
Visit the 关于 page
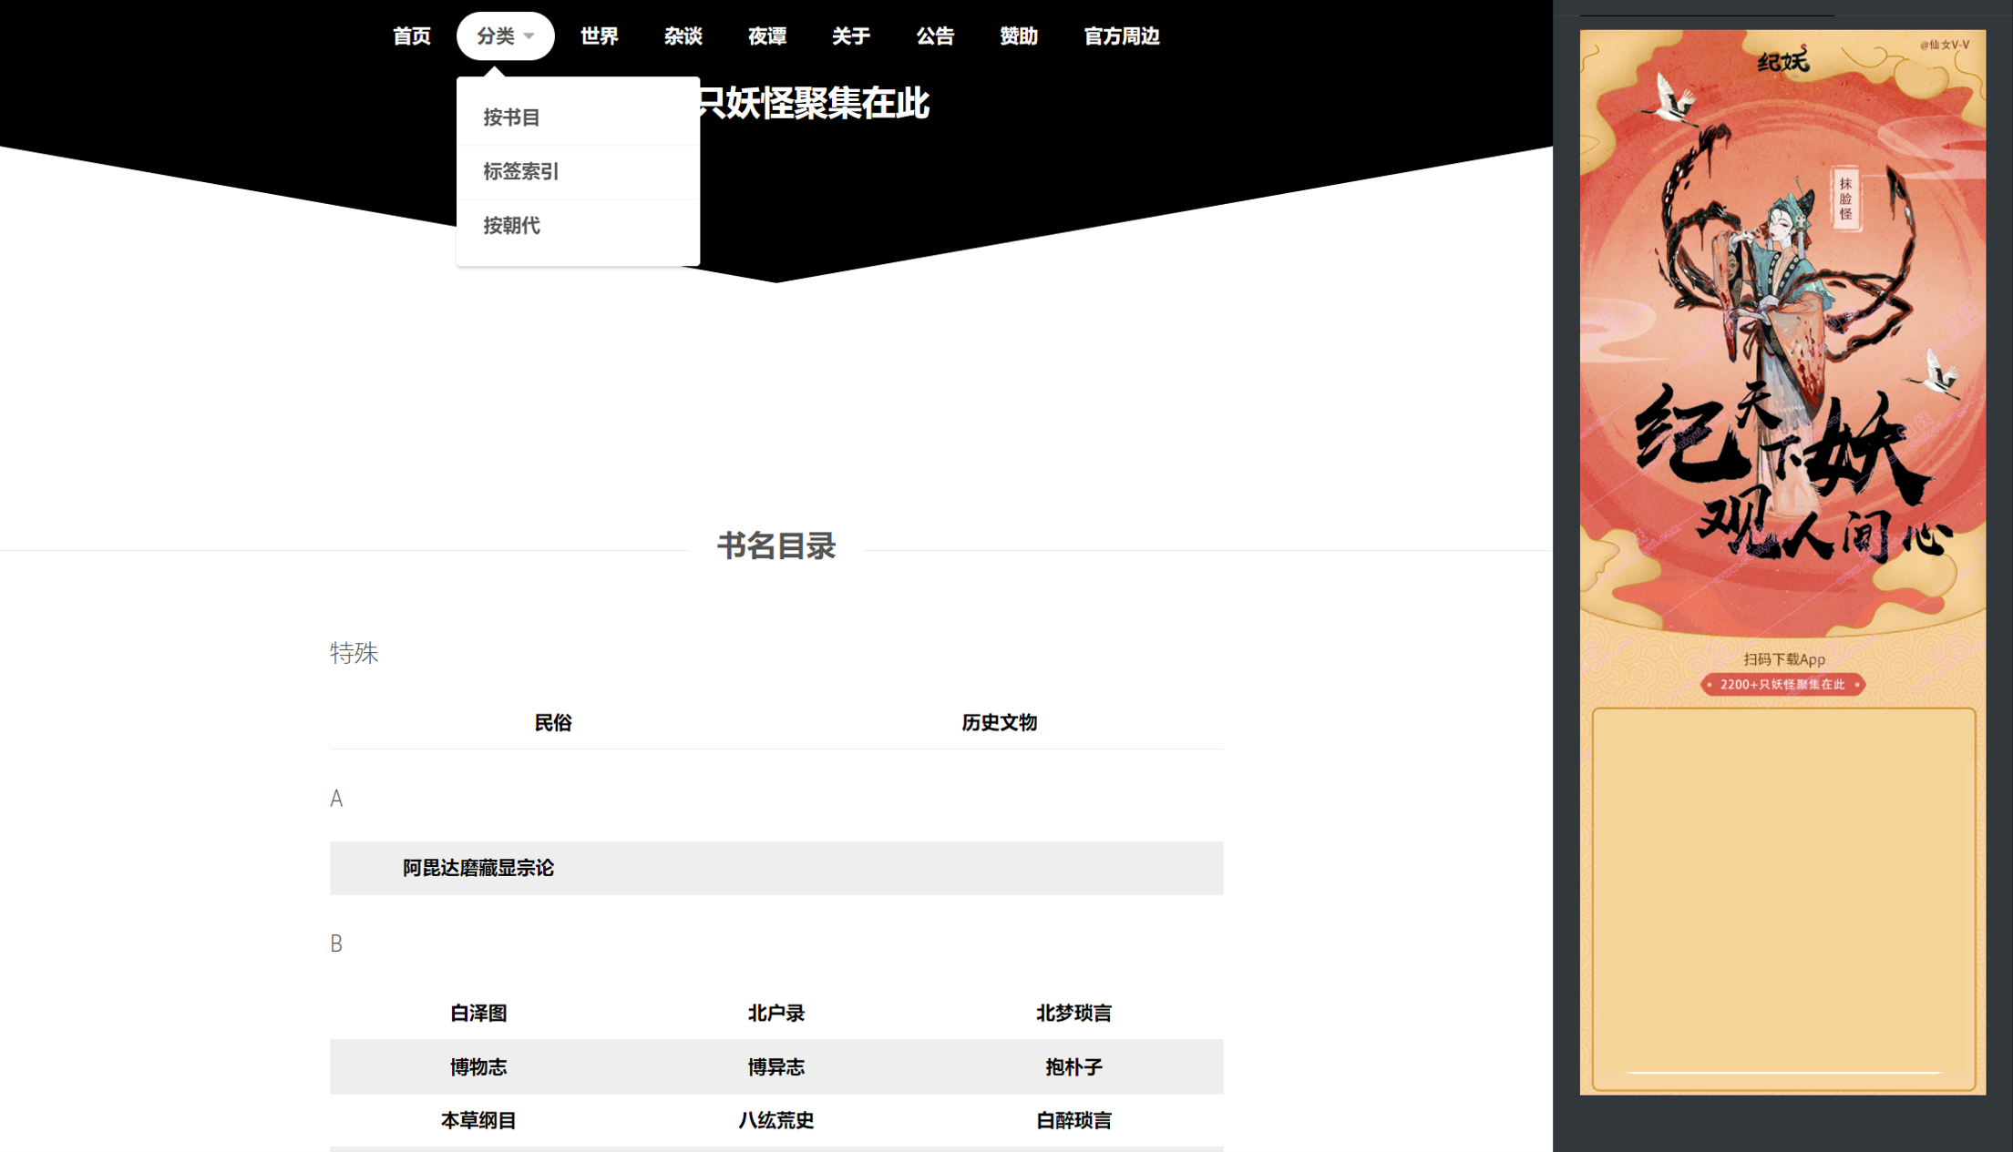[x=850, y=36]
